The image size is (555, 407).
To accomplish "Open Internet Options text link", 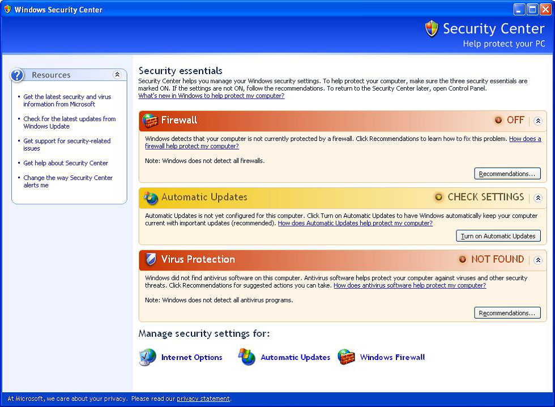I will click(x=191, y=357).
